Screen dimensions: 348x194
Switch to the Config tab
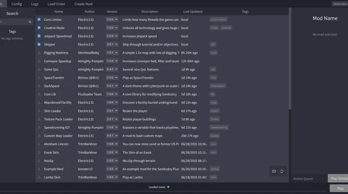coord(16,4)
